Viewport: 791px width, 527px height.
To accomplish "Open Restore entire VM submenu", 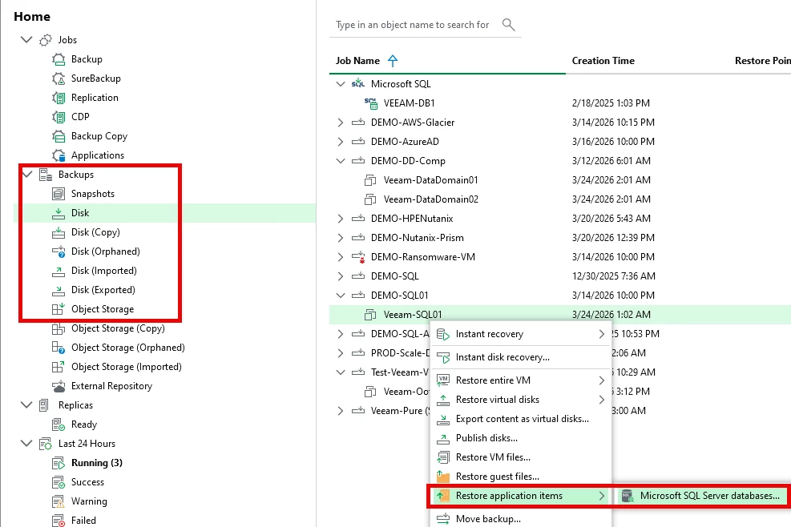I will click(x=521, y=380).
